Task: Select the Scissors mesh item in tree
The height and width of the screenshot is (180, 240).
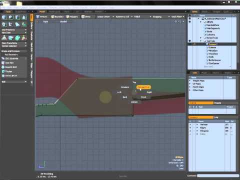Action: 212,47
